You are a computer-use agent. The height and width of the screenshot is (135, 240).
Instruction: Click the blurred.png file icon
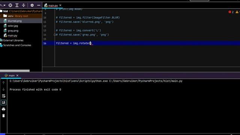[5, 21]
